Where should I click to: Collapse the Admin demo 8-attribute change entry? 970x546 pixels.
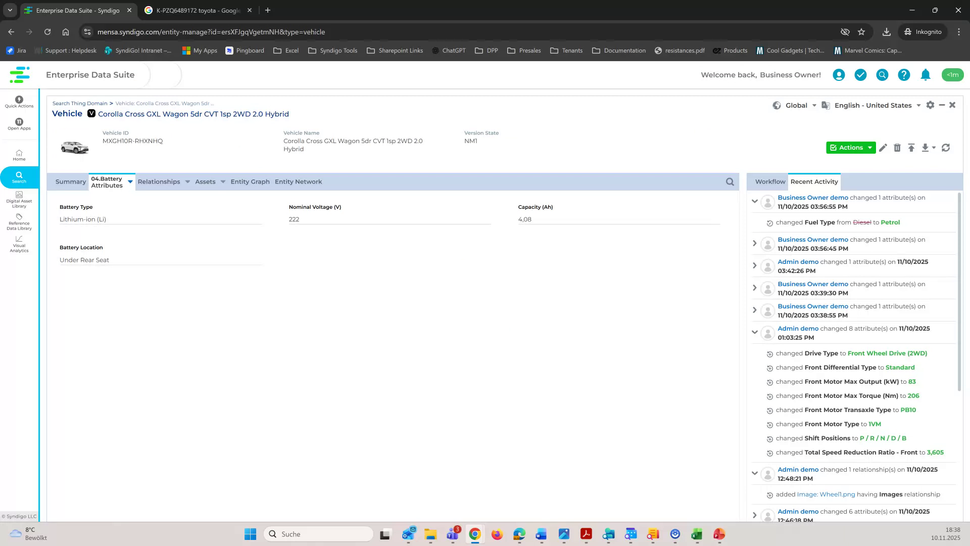[x=755, y=332]
